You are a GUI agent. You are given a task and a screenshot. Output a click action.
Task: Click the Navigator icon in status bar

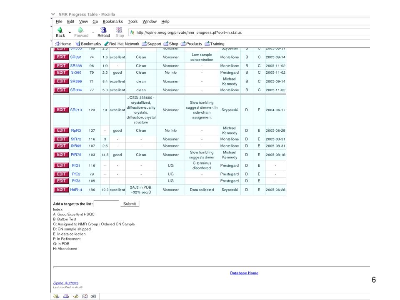[56, 296]
